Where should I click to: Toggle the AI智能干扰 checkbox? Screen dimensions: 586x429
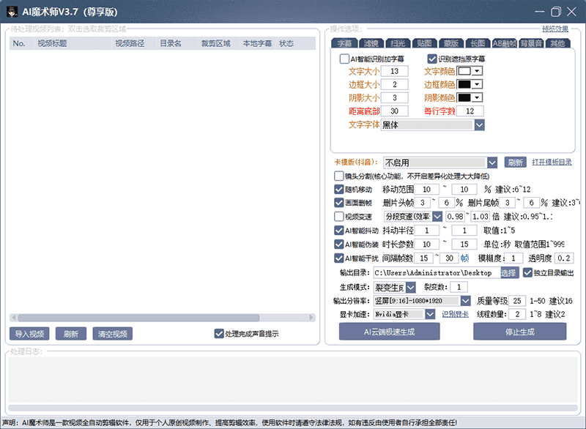coord(338,258)
